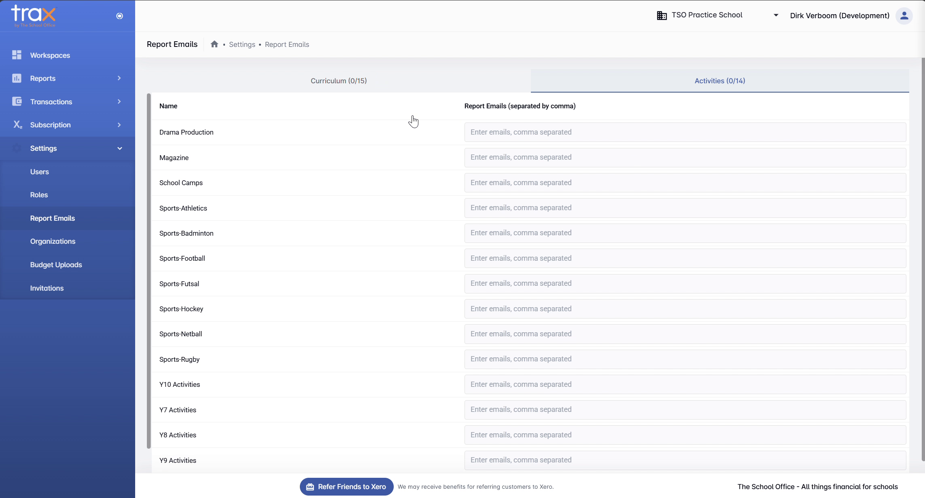Click the Sports-Rugby row name
The width and height of the screenshot is (925, 498).
[179, 359]
